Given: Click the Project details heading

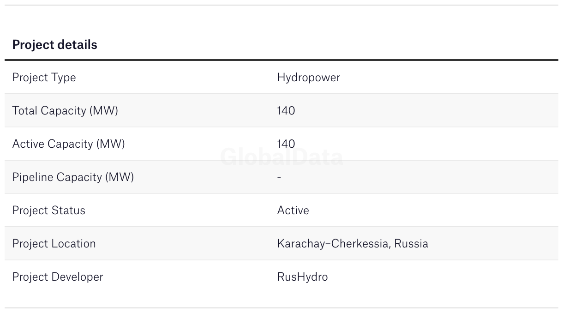Looking at the screenshot, I should [54, 45].
